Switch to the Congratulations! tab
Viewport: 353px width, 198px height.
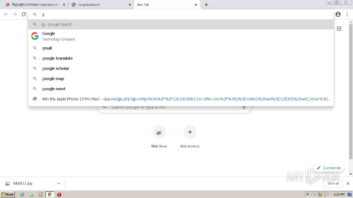click(x=101, y=5)
